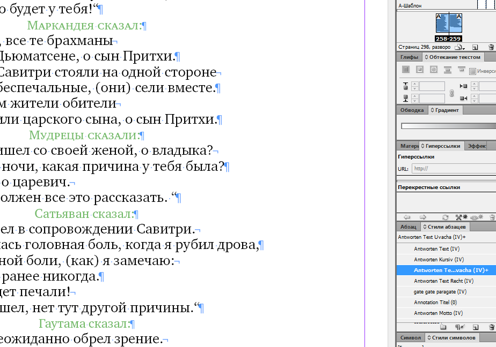The height and width of the screenshot is (347, 496).
Task: Decrease the bottom offset with its down arrow
Action: [x=415, y=101]
